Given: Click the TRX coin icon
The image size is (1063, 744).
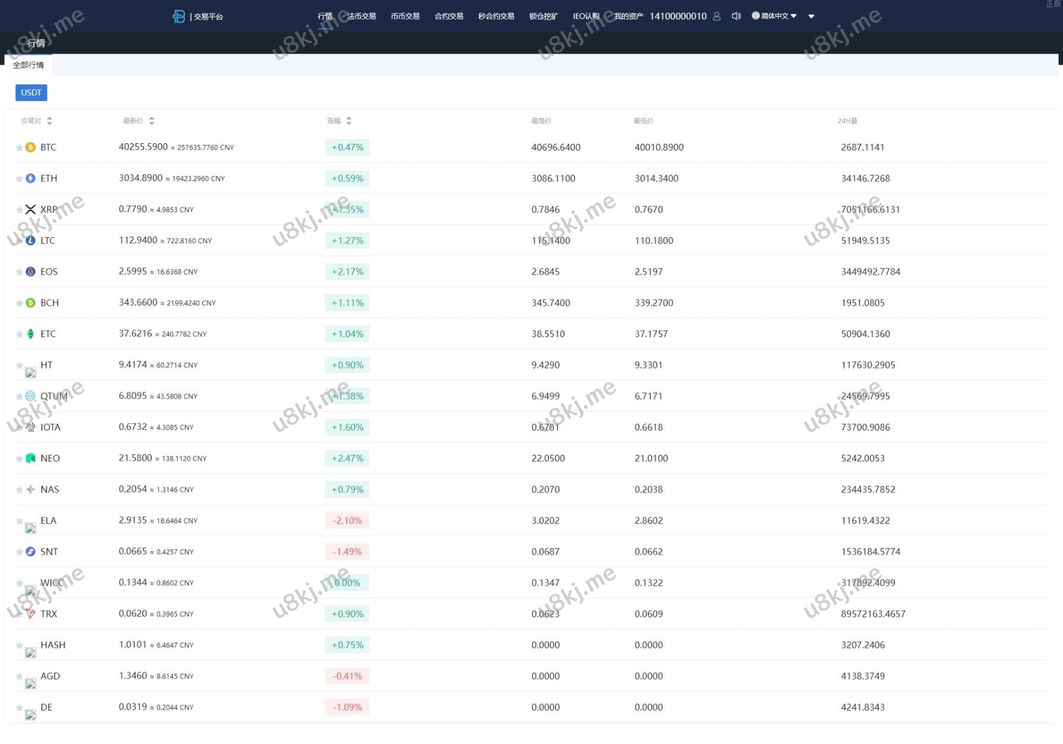Looking at the screenshot, I should click(30, 614).
